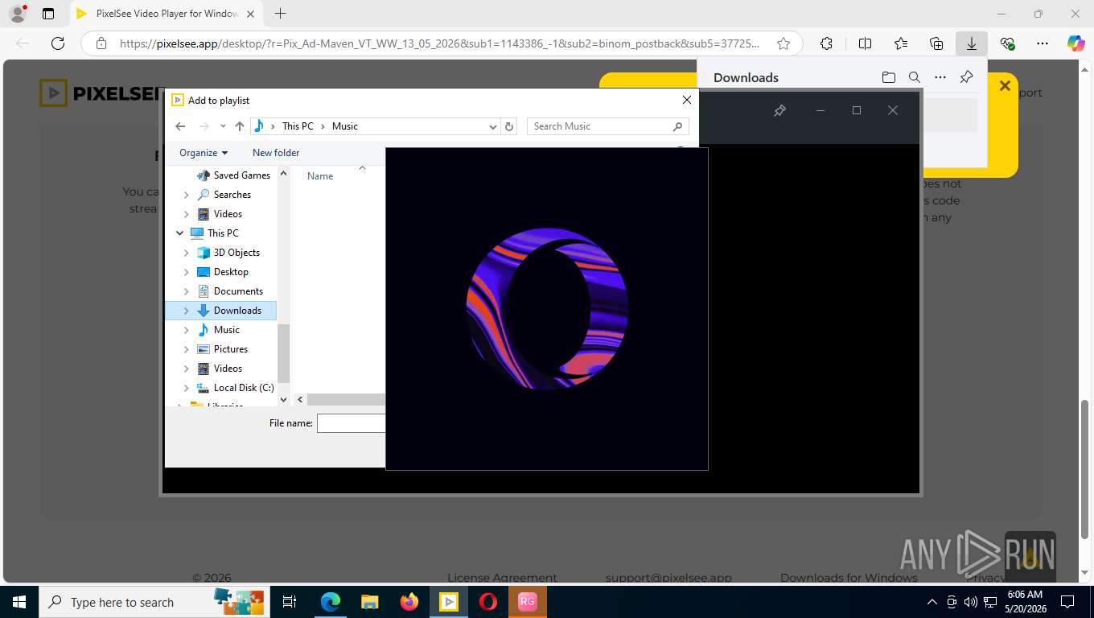Viewport: 1094px width, 618px height.
Task: Search downloads in the Downloads panel
Action: tap(914, 77)
